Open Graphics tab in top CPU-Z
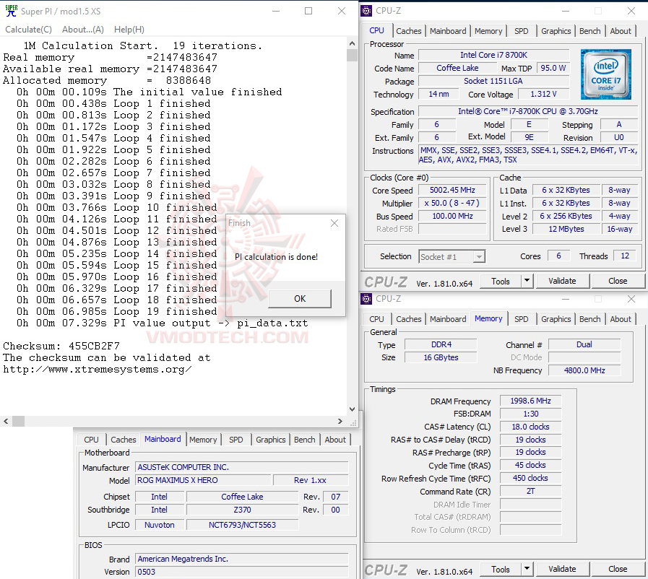 coord(556,31)
